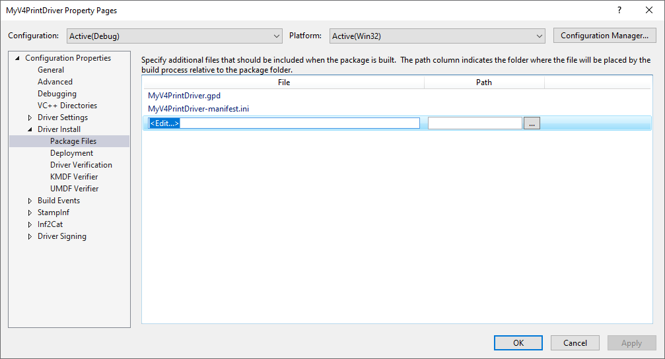Click the Path input field in the edit row

pos(475,123)
